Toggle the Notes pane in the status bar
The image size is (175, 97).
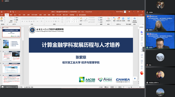click(x=101, y=87)
